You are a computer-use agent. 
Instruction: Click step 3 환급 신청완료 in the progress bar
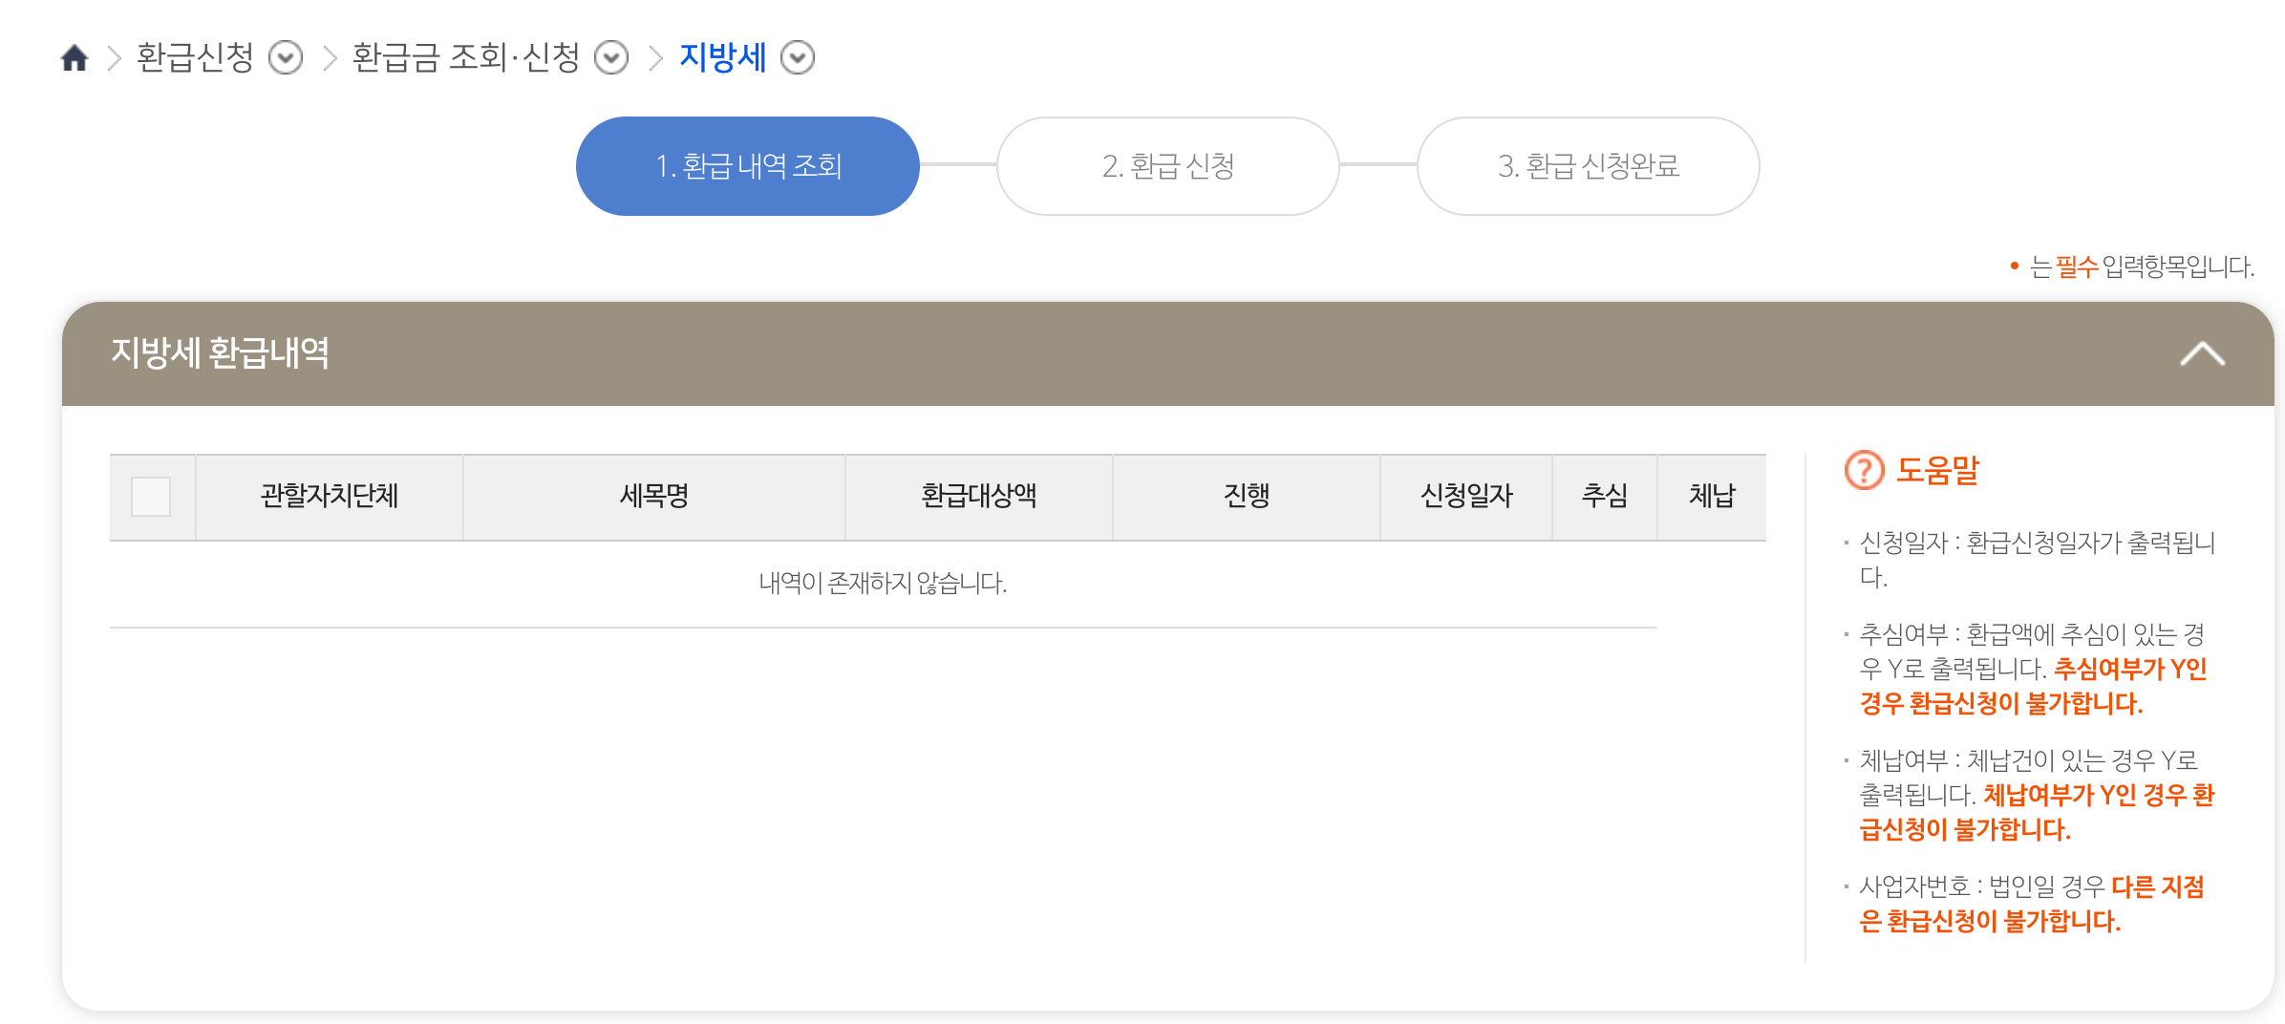coord(1588,165)
